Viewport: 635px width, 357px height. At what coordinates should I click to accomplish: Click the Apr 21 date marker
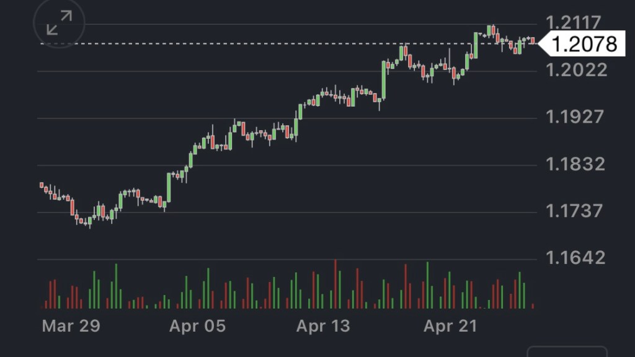pyautogui.click(x=450, y=326)
